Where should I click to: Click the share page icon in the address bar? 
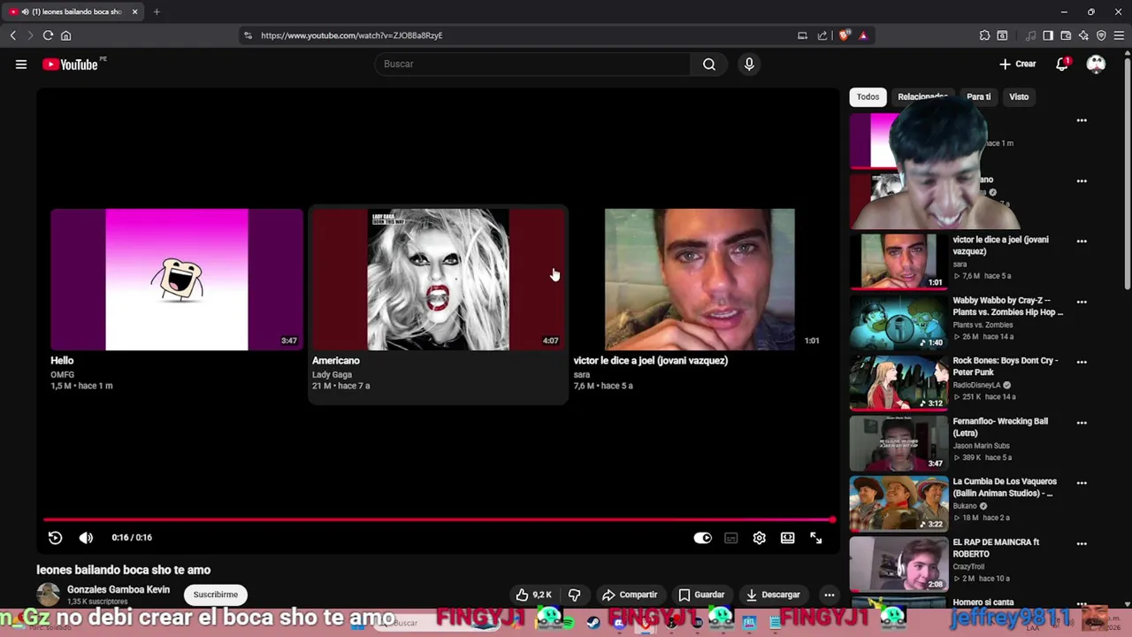pos(822,35)
